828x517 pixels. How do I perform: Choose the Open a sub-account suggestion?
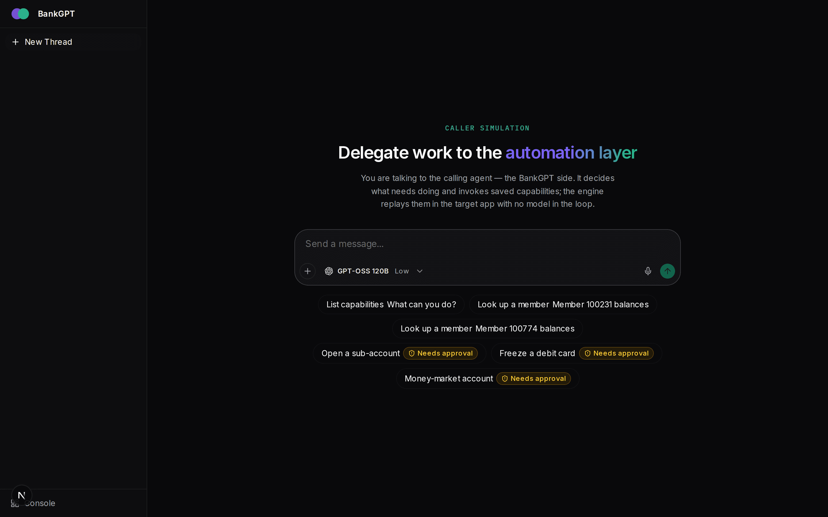tap(399, 353)
